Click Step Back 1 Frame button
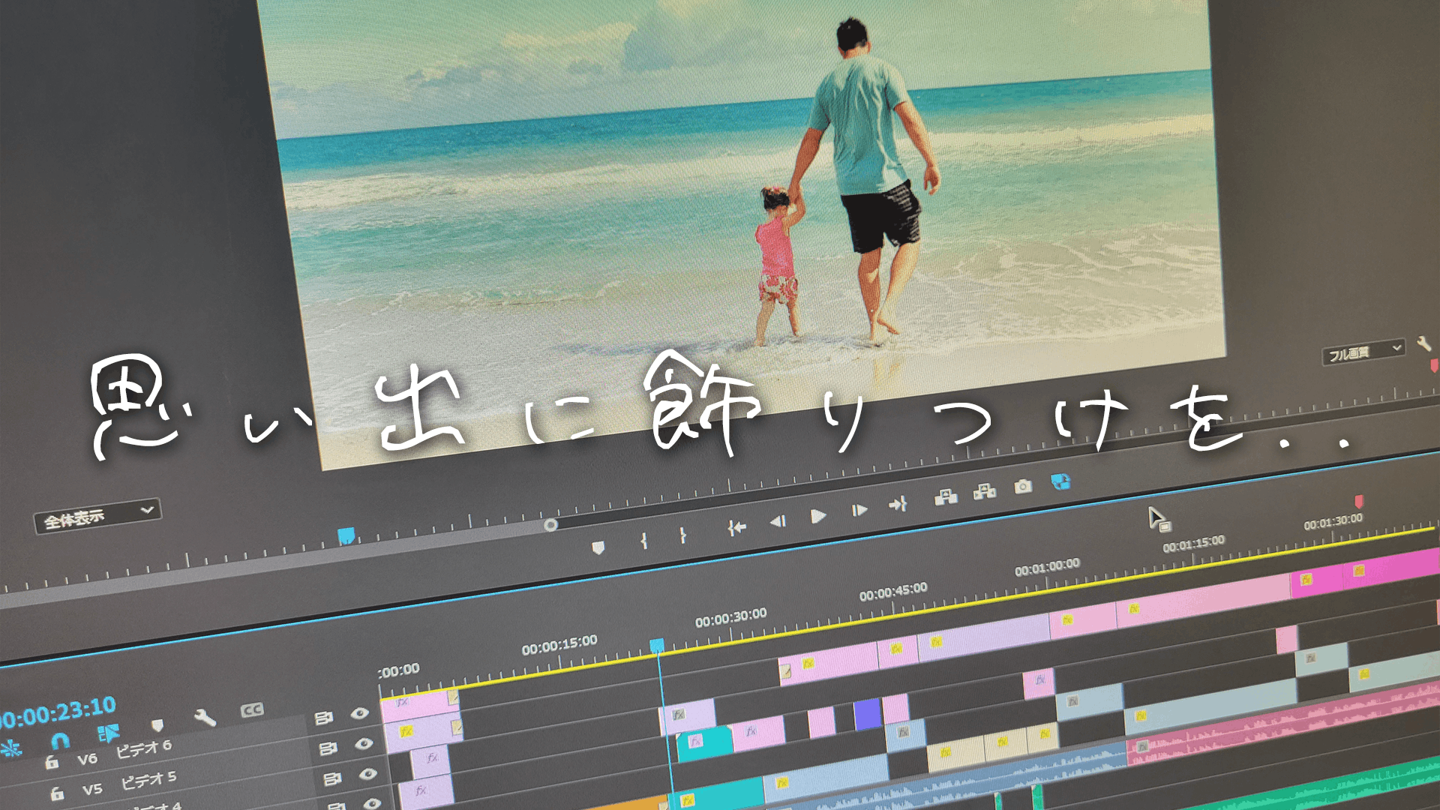1440x810 pixels. tap(778, 521)
